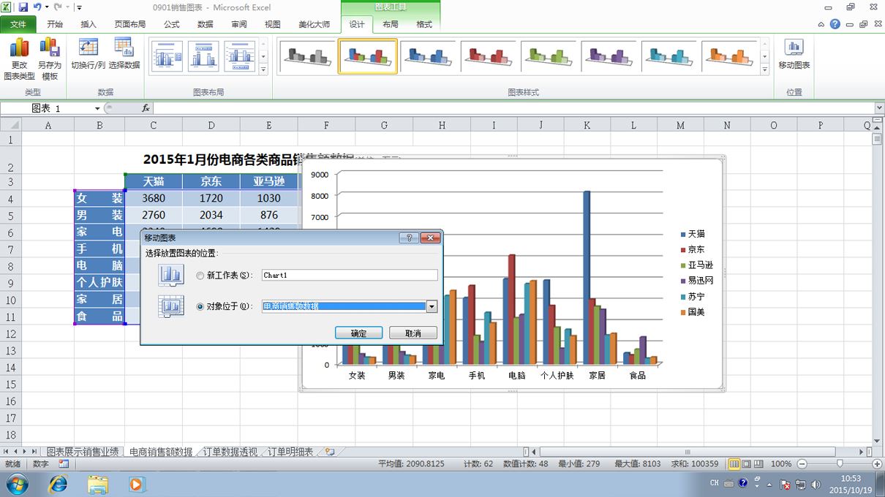The height and width of the screenshot is (497, 885).
Task: Minimize the ribbon with caret icon
Action: pyautogui.click(x=821, y=24)
